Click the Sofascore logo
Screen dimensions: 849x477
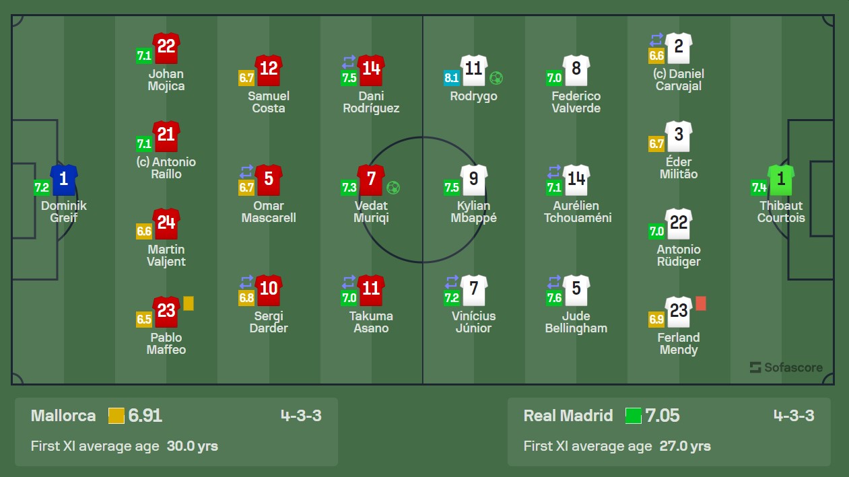coord(786,367)
